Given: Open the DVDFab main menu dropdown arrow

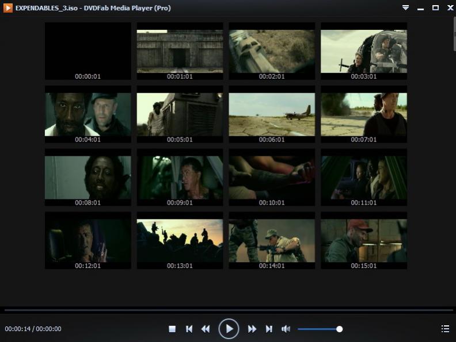Looking at the screenshot, I should 406,8.
